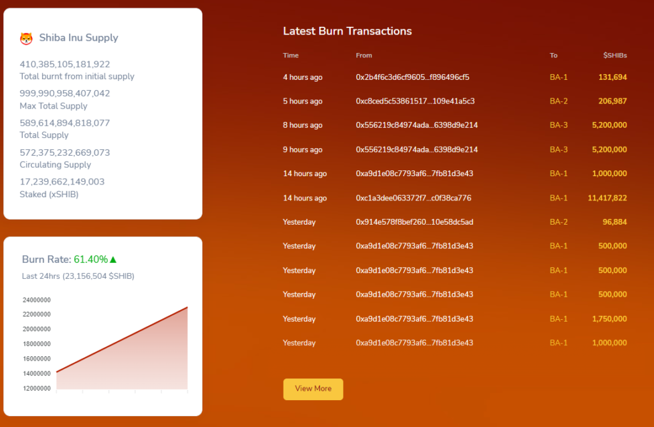This screenshot has width=654, height=427.
Task: Click the green burn rate up arrow
Action: (112, 259)
